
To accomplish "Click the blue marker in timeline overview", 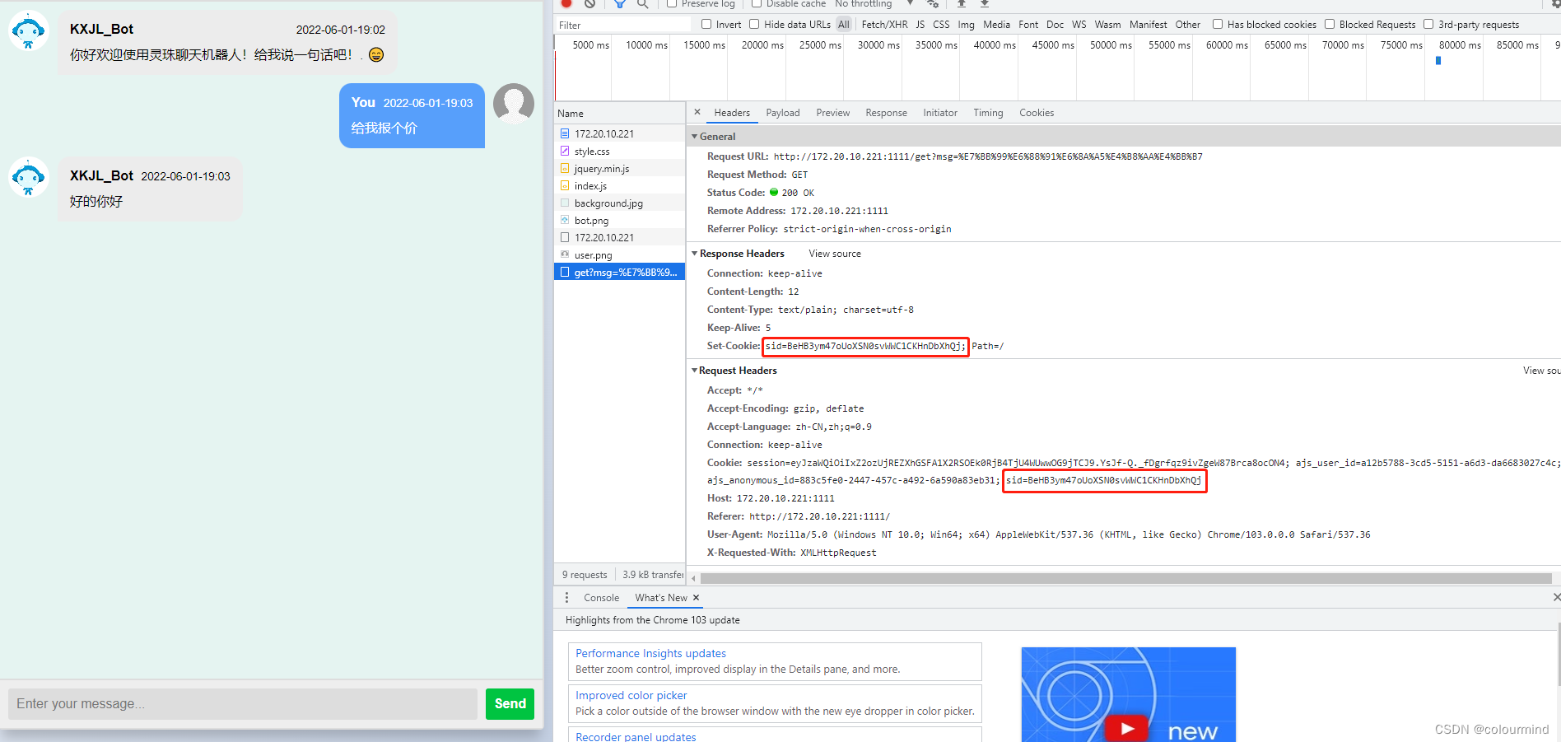I will [1438, 60].
